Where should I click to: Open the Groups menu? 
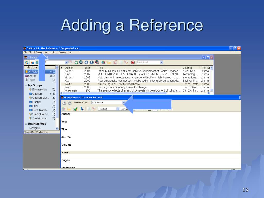click(48, 52)
